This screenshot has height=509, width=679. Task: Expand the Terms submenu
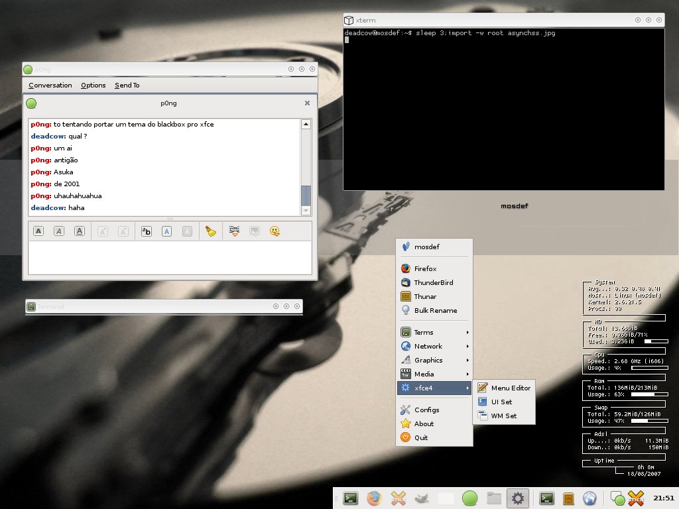click(434, 333)
